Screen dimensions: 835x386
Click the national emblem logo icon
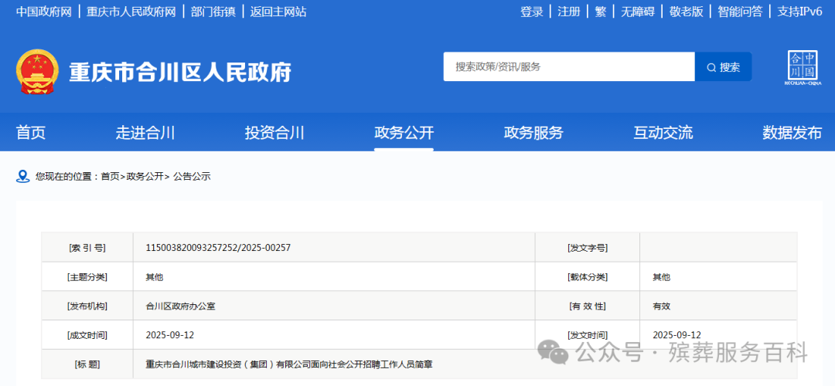(x=37, y=72)
